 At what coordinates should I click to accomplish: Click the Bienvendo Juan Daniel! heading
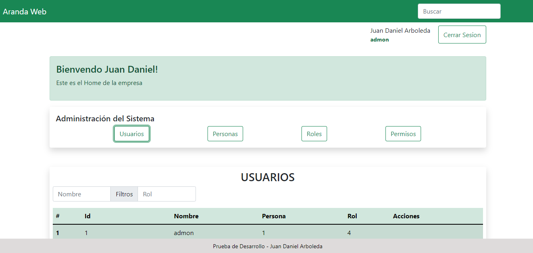107,69
